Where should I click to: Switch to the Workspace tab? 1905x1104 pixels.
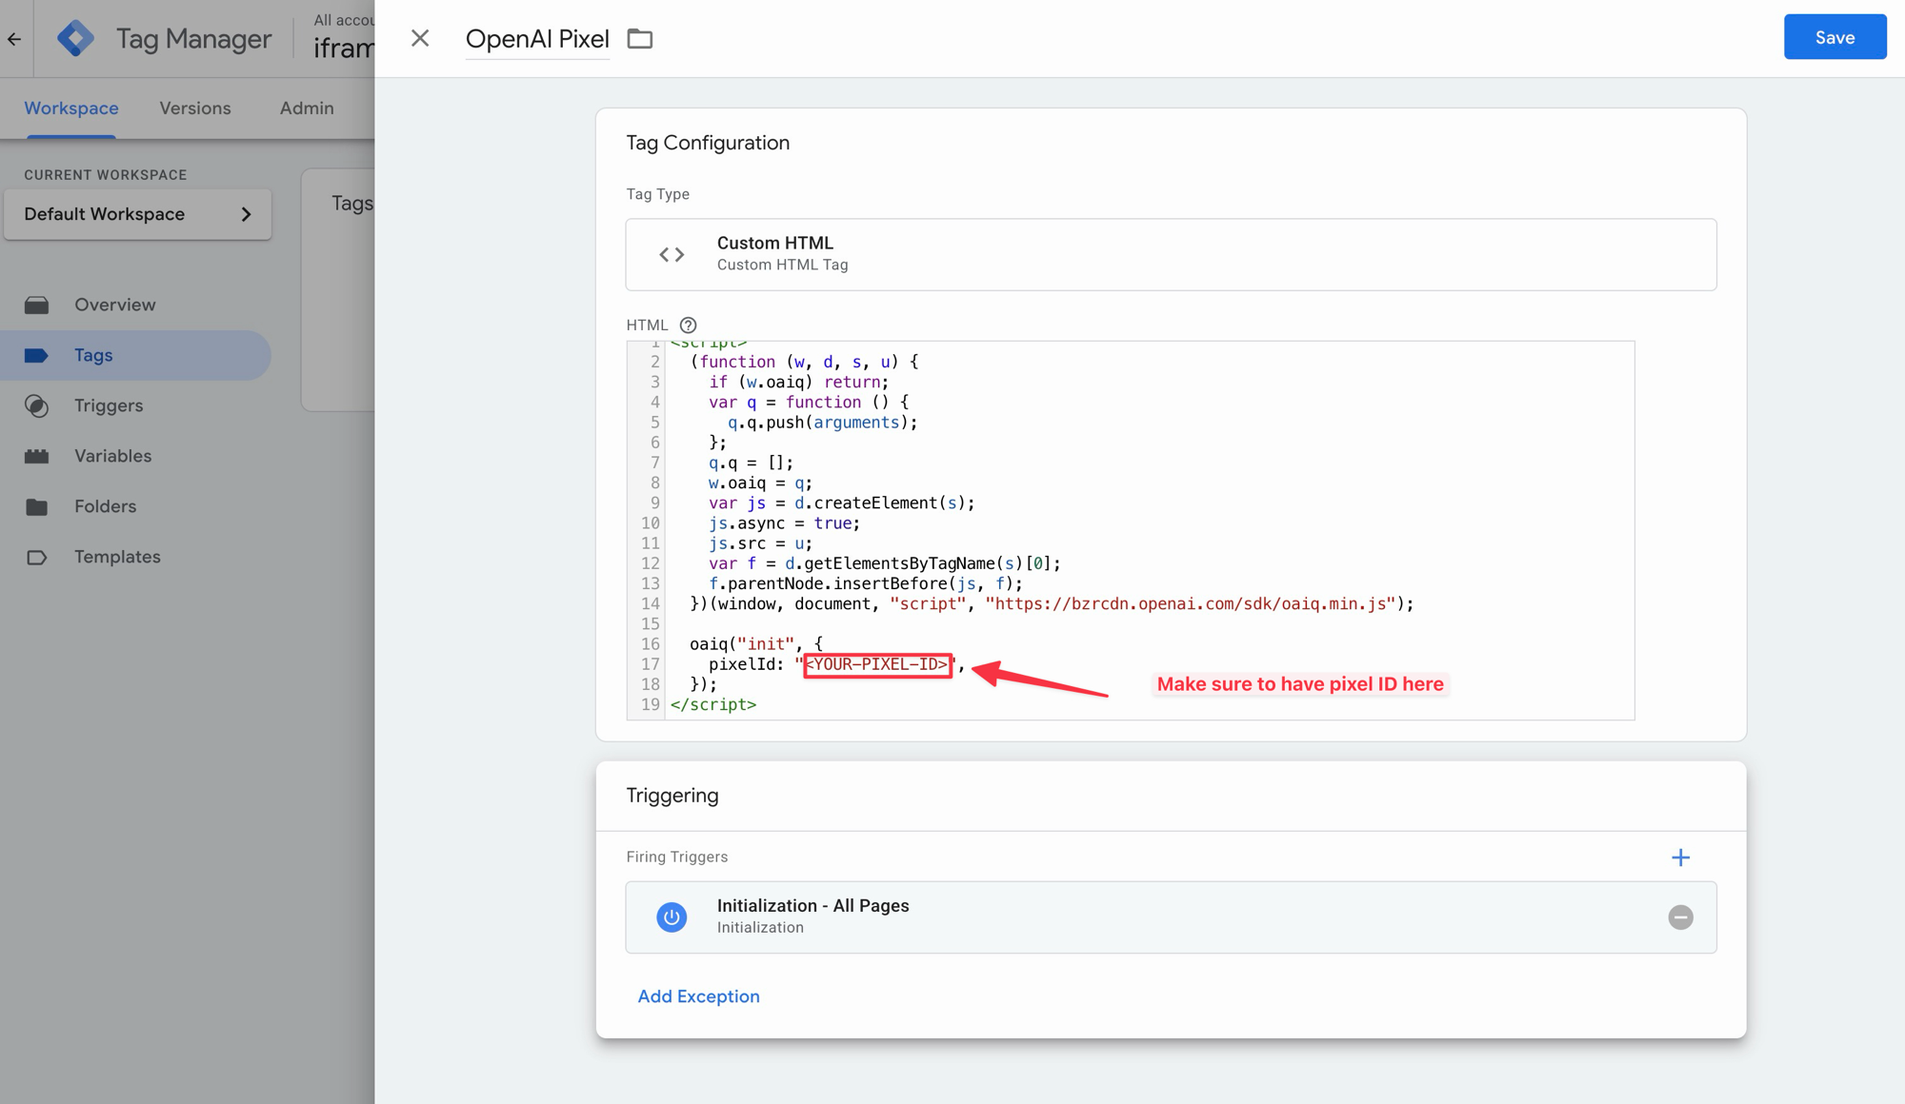coord(71,108)
